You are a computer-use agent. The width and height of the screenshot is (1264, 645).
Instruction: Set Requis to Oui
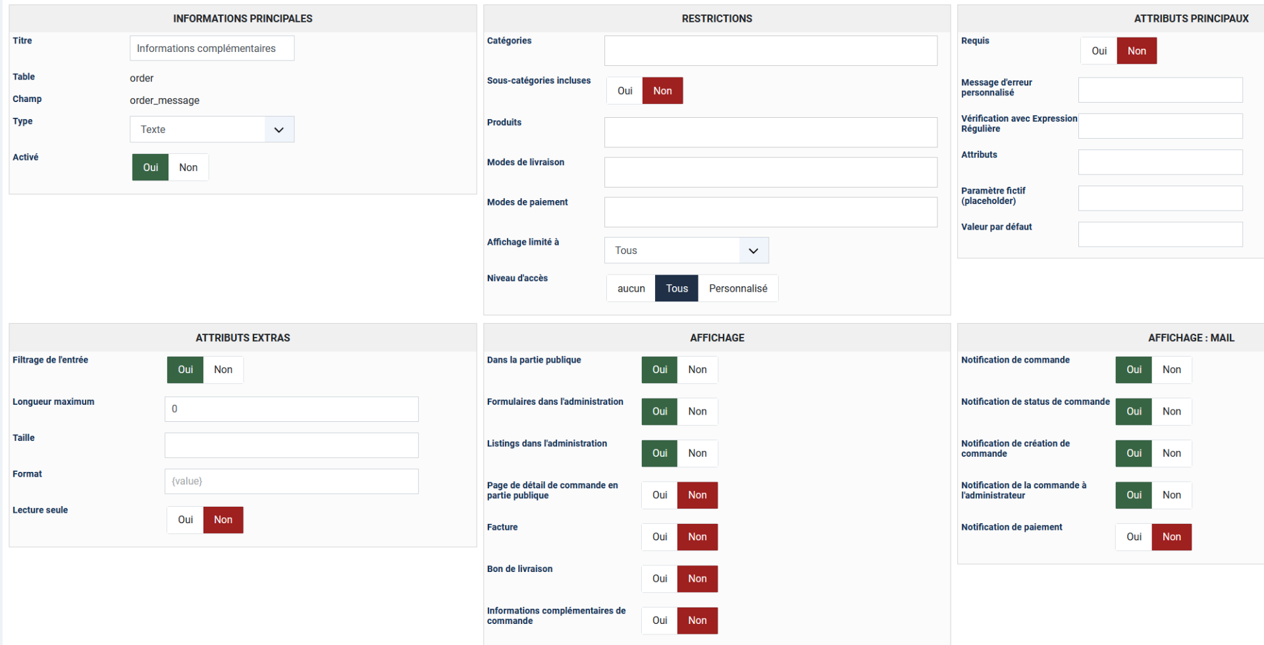1099,51
